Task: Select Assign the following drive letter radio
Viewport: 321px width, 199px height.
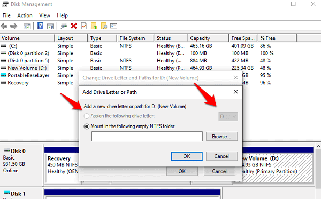Action: pos(87,116)
